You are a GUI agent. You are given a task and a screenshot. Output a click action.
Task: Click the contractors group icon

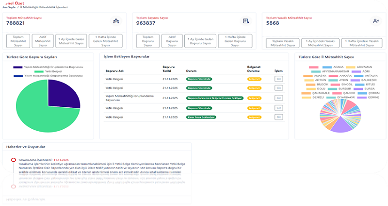116,21
